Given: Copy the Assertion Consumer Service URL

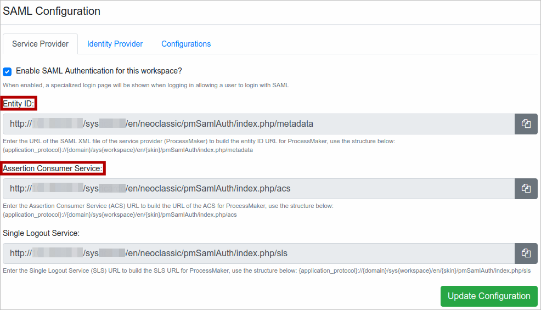Looking at the screenshot, I should [x=526, y=189].
